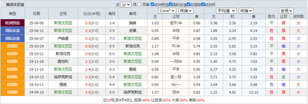Click 挪威 away team in 24-11-15 row
Viewport: 308px width, 104px height.
point(133,69)
